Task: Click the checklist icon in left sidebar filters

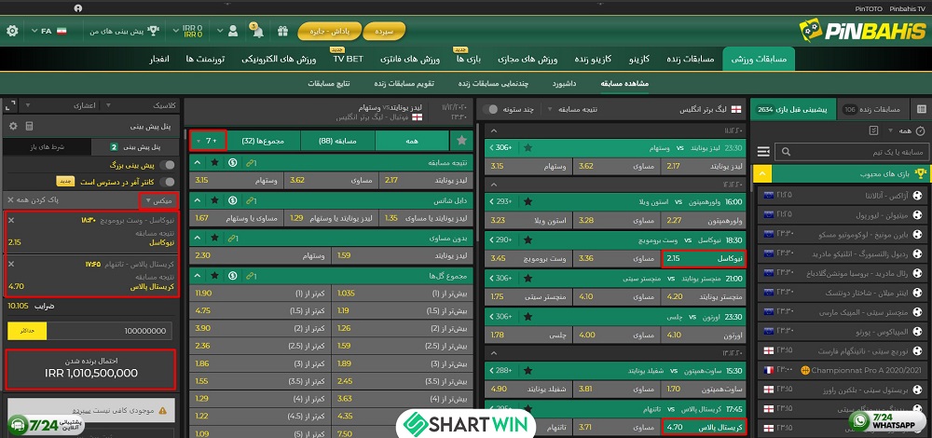Action: click(x=873, y=130)
